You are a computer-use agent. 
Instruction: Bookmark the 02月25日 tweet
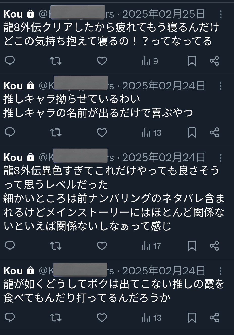click(x=192, y=61)
